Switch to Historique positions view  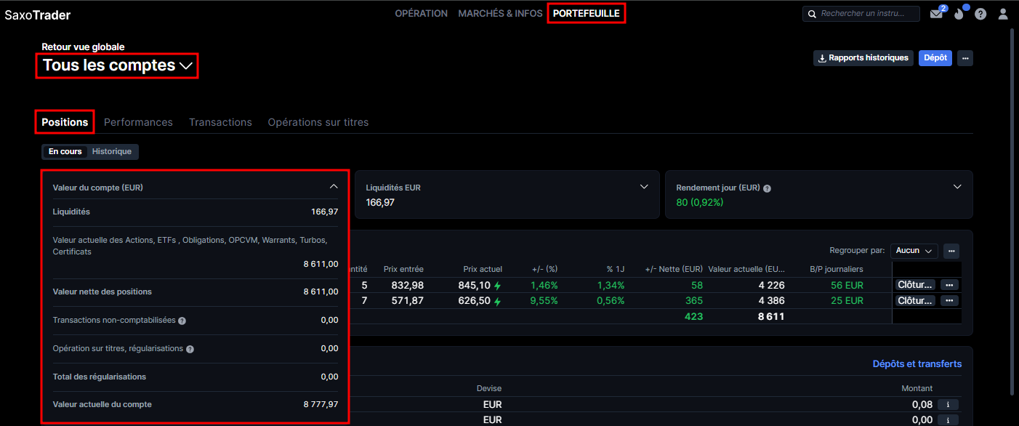112,151
